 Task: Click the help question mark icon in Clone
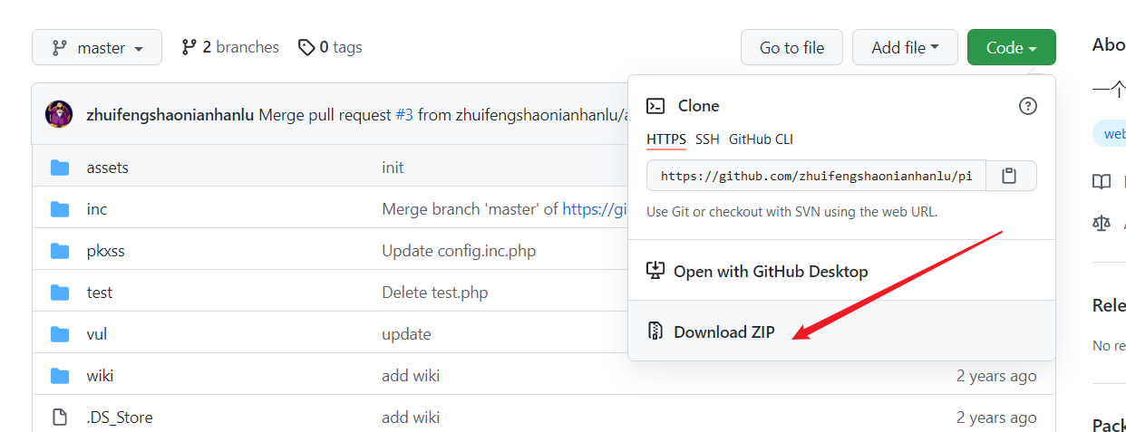coord(1027,106)
